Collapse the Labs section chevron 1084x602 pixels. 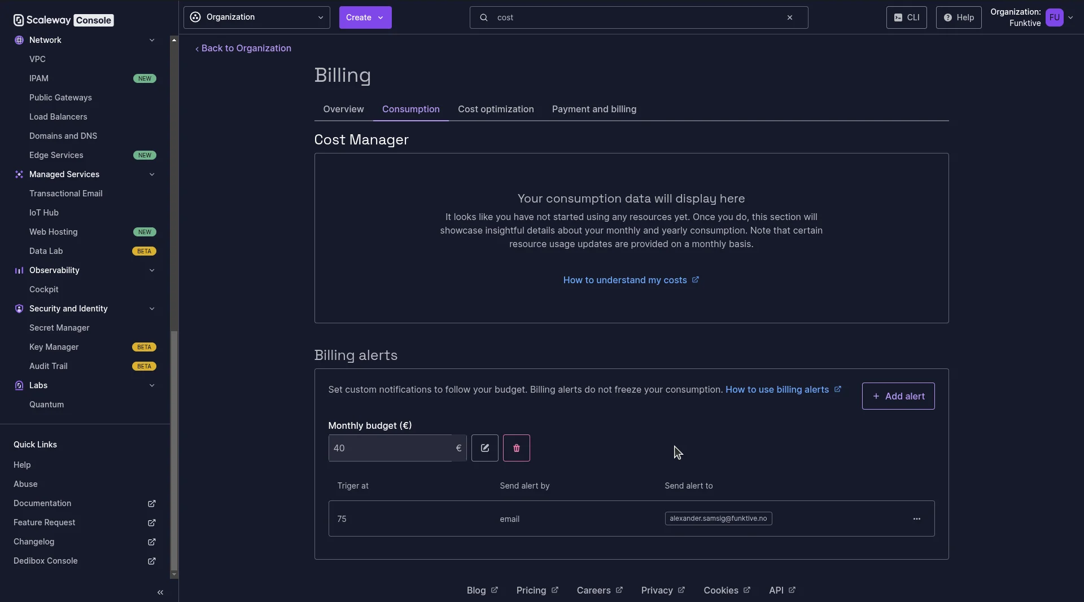coord(152,385)
